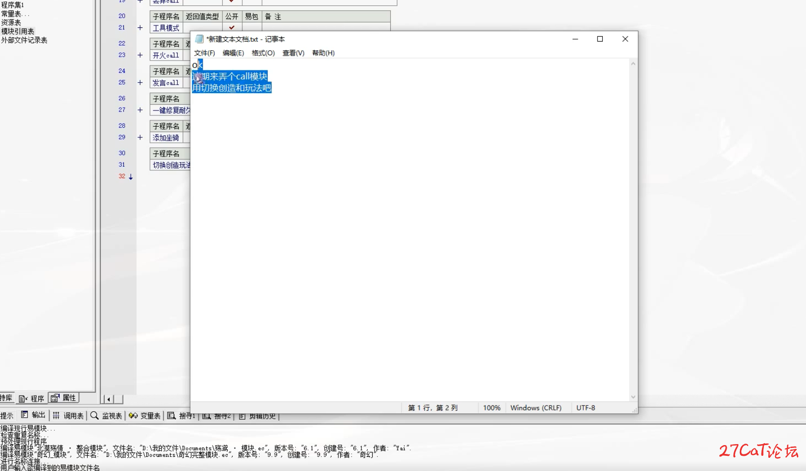806x471 pixels.
Task: Switch to the 提示 bottom tab
Action: click(7, 416)
